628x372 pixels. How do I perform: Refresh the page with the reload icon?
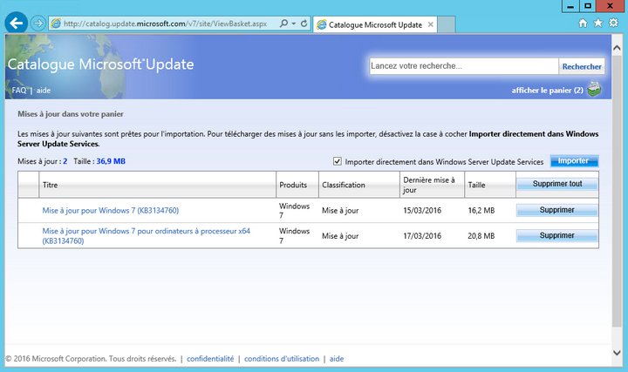click(304, 24)
